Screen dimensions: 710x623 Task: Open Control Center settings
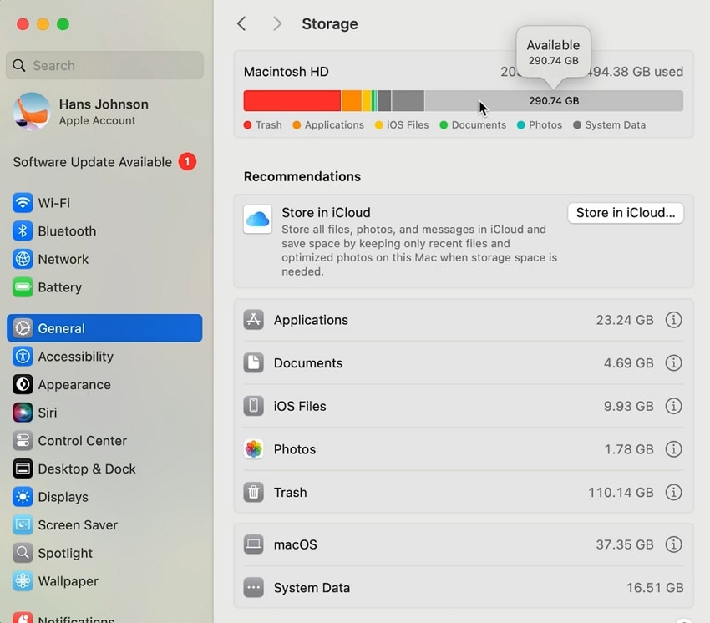[x=104, y=441]
